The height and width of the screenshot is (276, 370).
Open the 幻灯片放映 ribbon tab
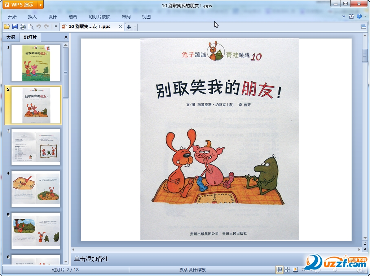pos(100,17)
